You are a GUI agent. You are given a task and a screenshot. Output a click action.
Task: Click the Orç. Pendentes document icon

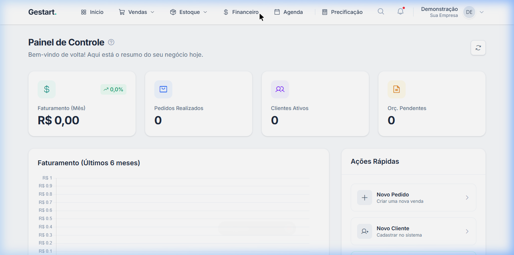397,89
